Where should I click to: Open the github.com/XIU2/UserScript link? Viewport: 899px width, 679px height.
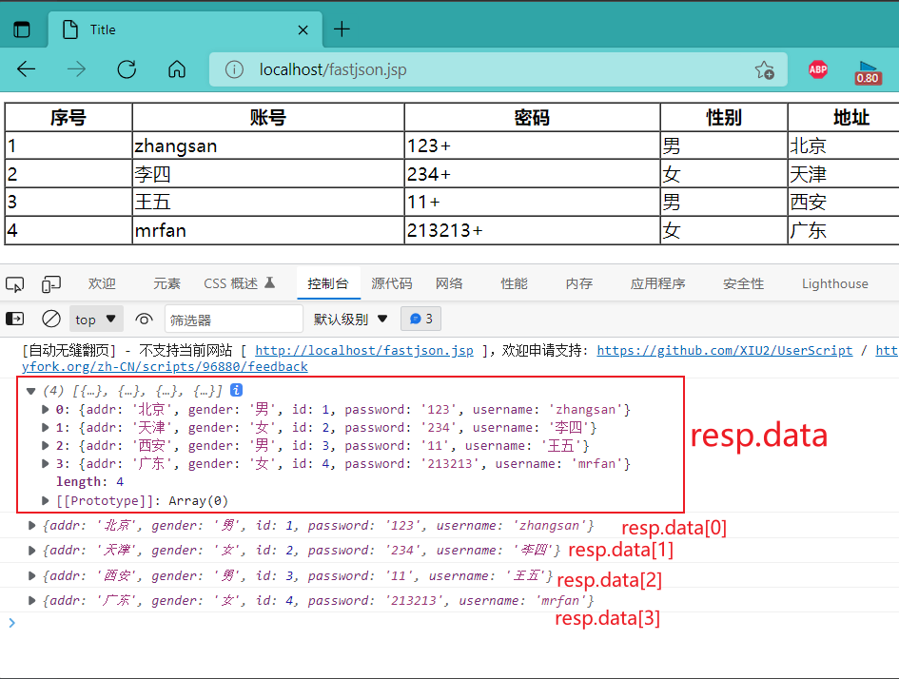click(725, 350)
